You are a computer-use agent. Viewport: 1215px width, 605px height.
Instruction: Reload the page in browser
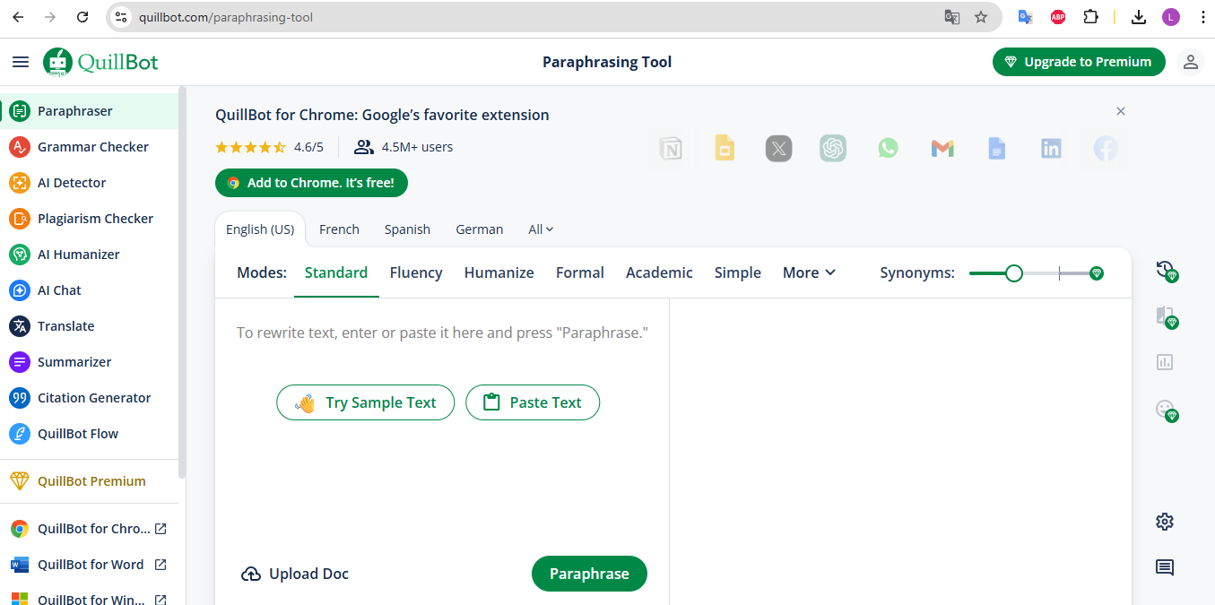[x=82, y=17]
